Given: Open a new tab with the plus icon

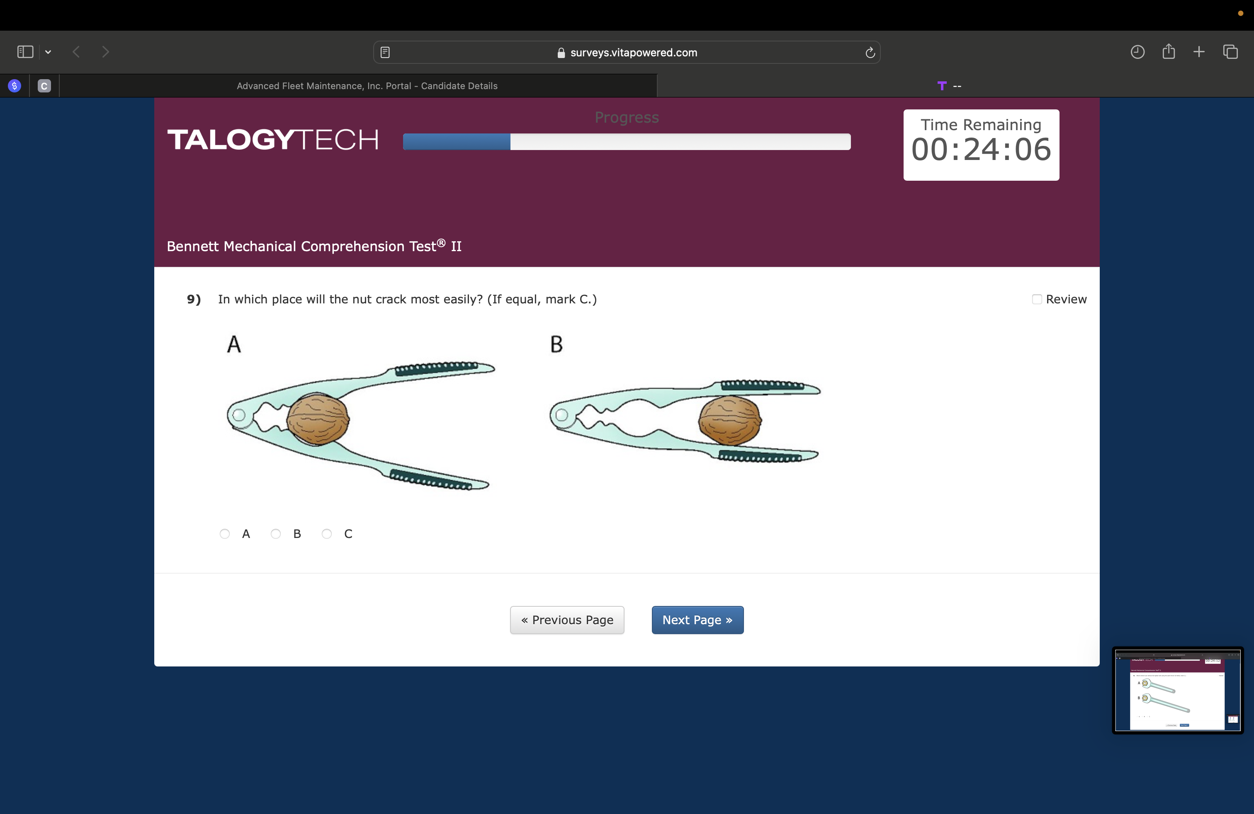Looking at the screenshot, I should click(1199, 51).
